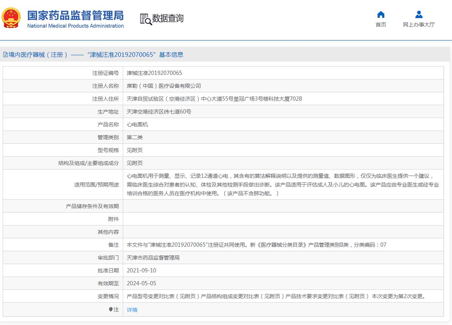The width and height of the screenshot is (452, 325).
Task: Click the 备注 remark text with 分类编码：07
Action: click(257, 245)
